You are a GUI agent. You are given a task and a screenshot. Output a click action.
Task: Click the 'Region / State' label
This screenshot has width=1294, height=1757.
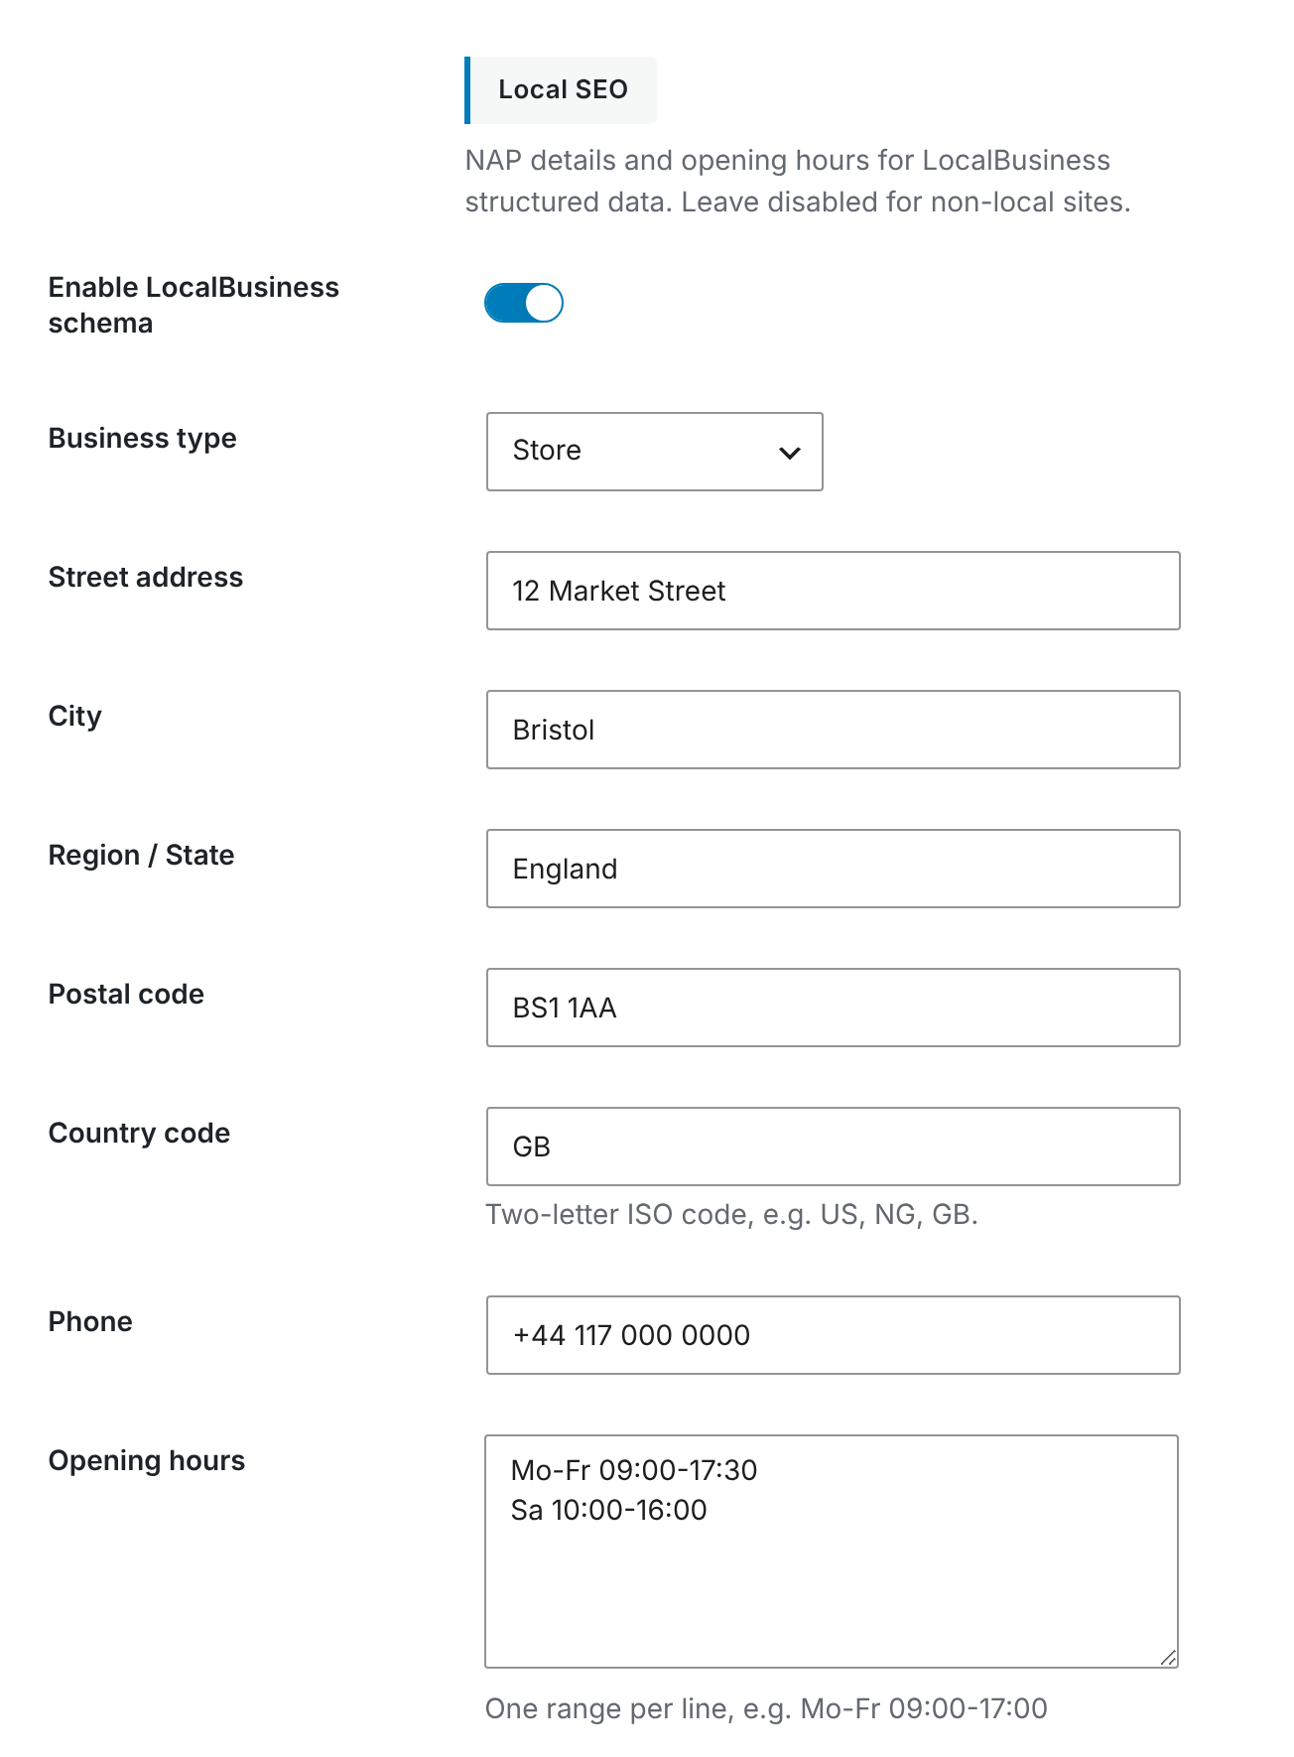(142, 855)
